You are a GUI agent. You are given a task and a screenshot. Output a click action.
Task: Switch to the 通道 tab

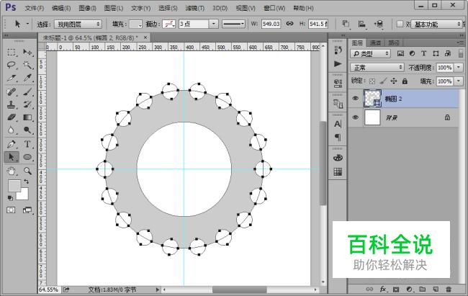click(x=375, y=42)
